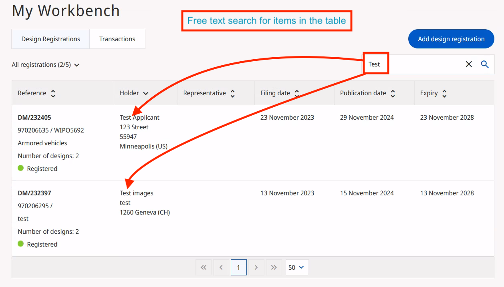504x287 pixels.
Task: Switch to the Transactions tab
Action: point(117,39)
